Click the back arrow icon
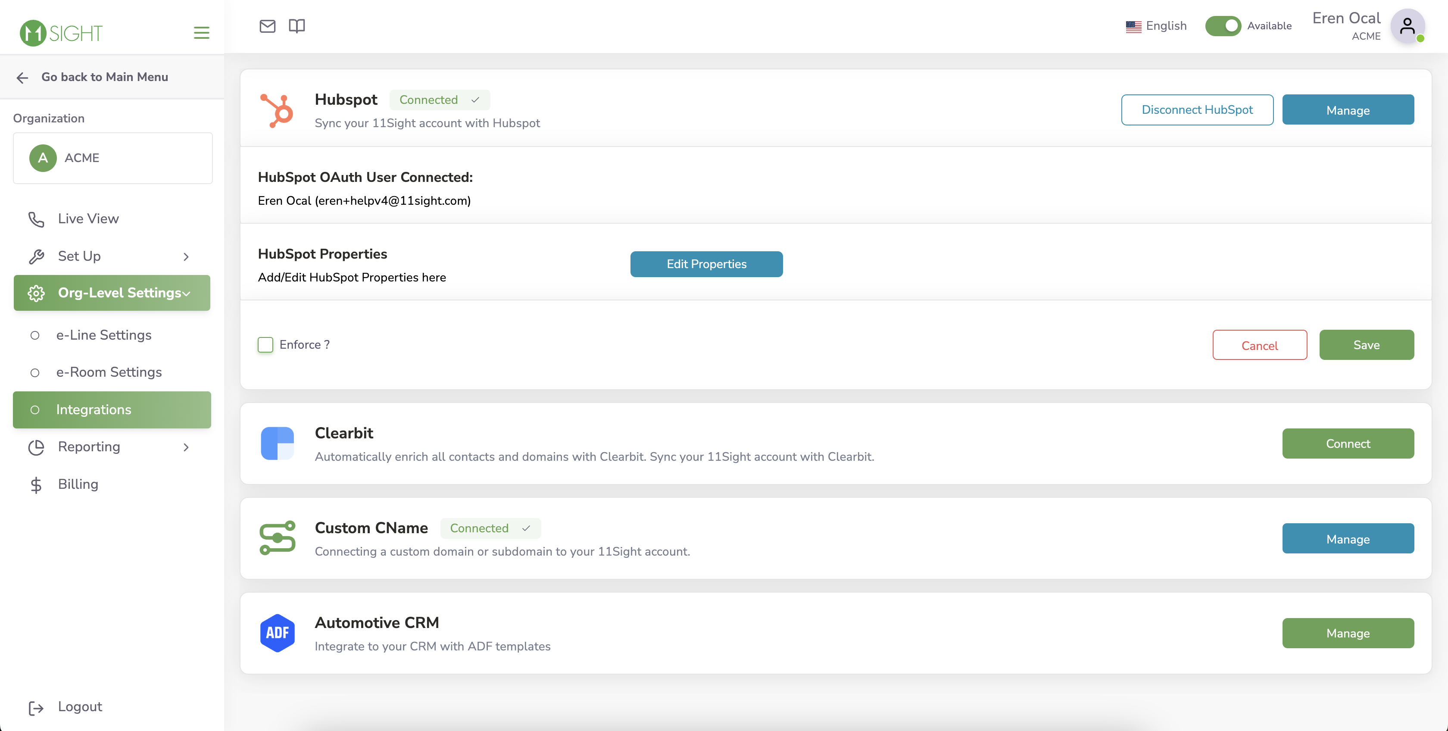The width and height of the screenshot is (1448, 731). click(x=22, y=78)
